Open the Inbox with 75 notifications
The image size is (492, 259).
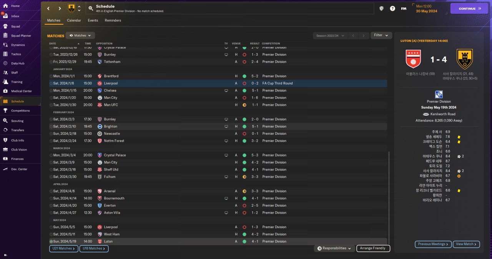coord(15,16)
